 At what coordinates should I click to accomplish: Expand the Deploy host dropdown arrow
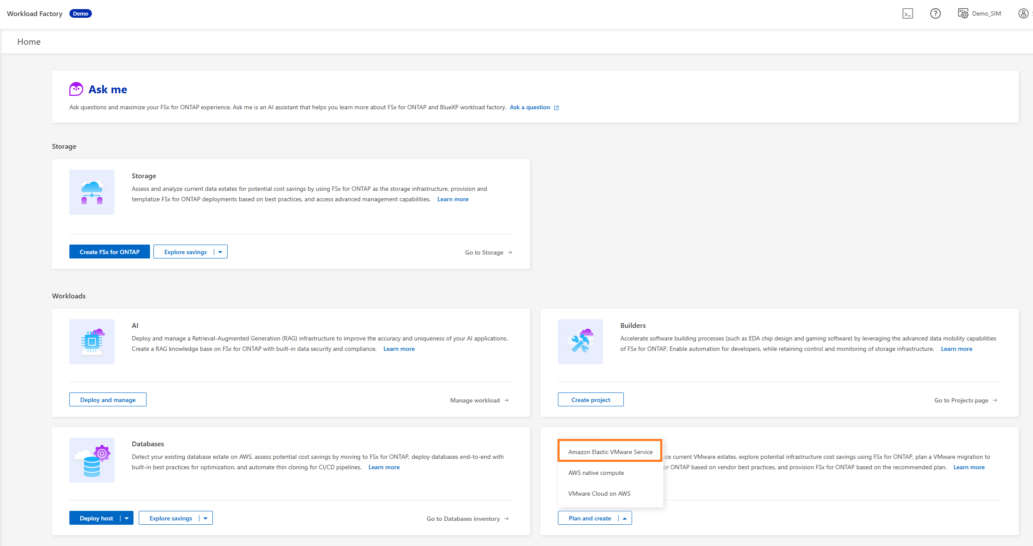(127, 518)
